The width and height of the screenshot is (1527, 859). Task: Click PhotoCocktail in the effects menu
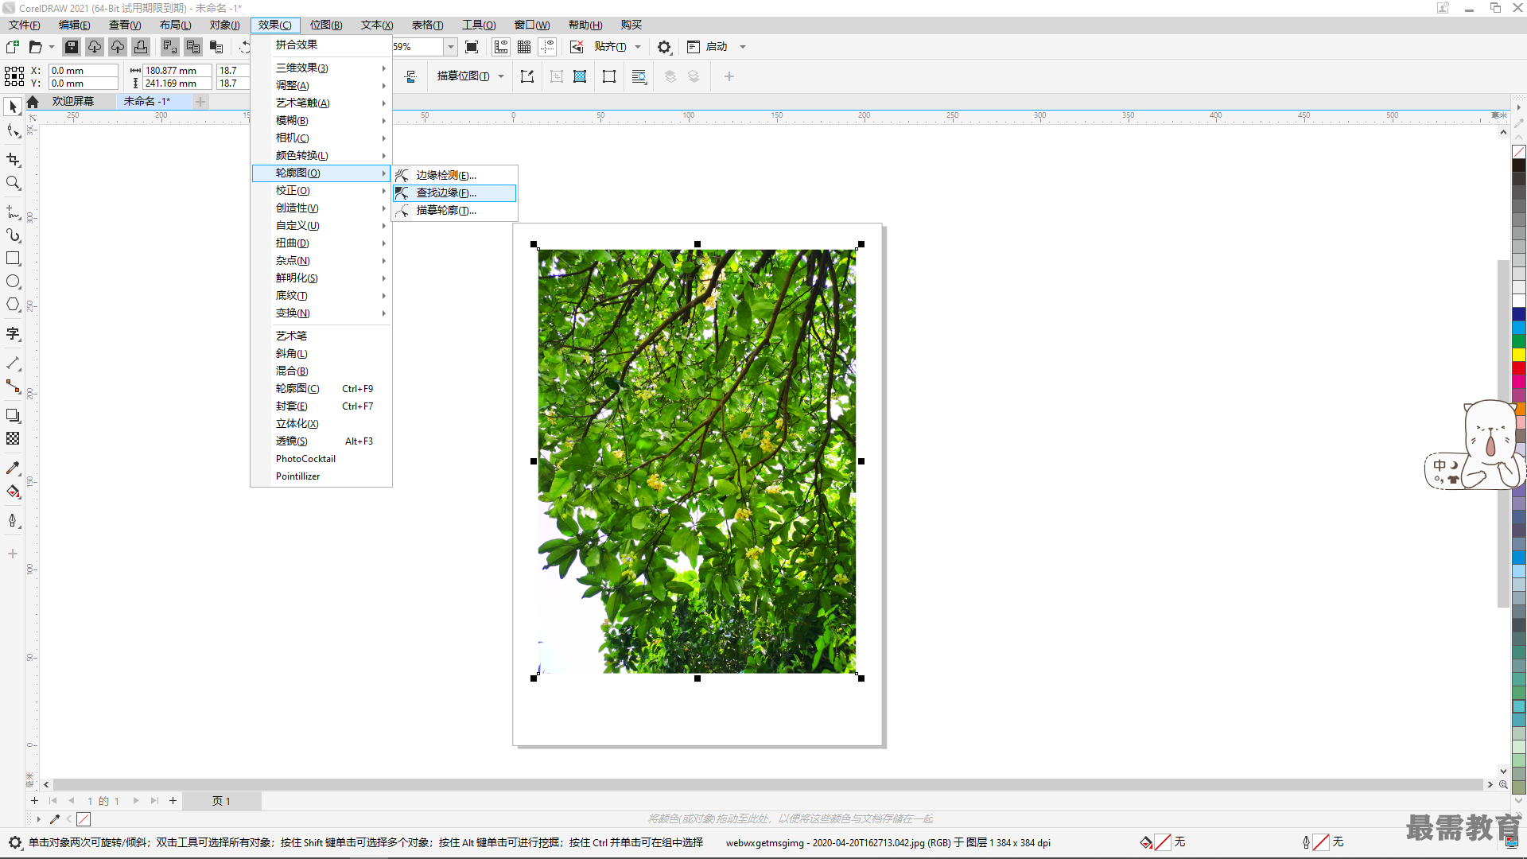tap(321, 459)
